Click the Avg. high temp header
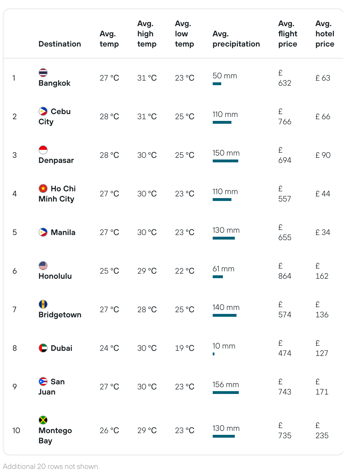Viewport: 346px width, 474px height. point(147,34)
